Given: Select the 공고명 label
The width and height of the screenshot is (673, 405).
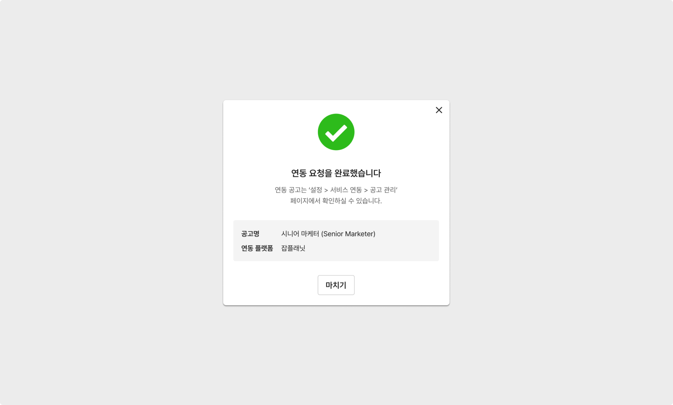Looking at the screenshot, I should pyautogui.click(x=250, y=234).
